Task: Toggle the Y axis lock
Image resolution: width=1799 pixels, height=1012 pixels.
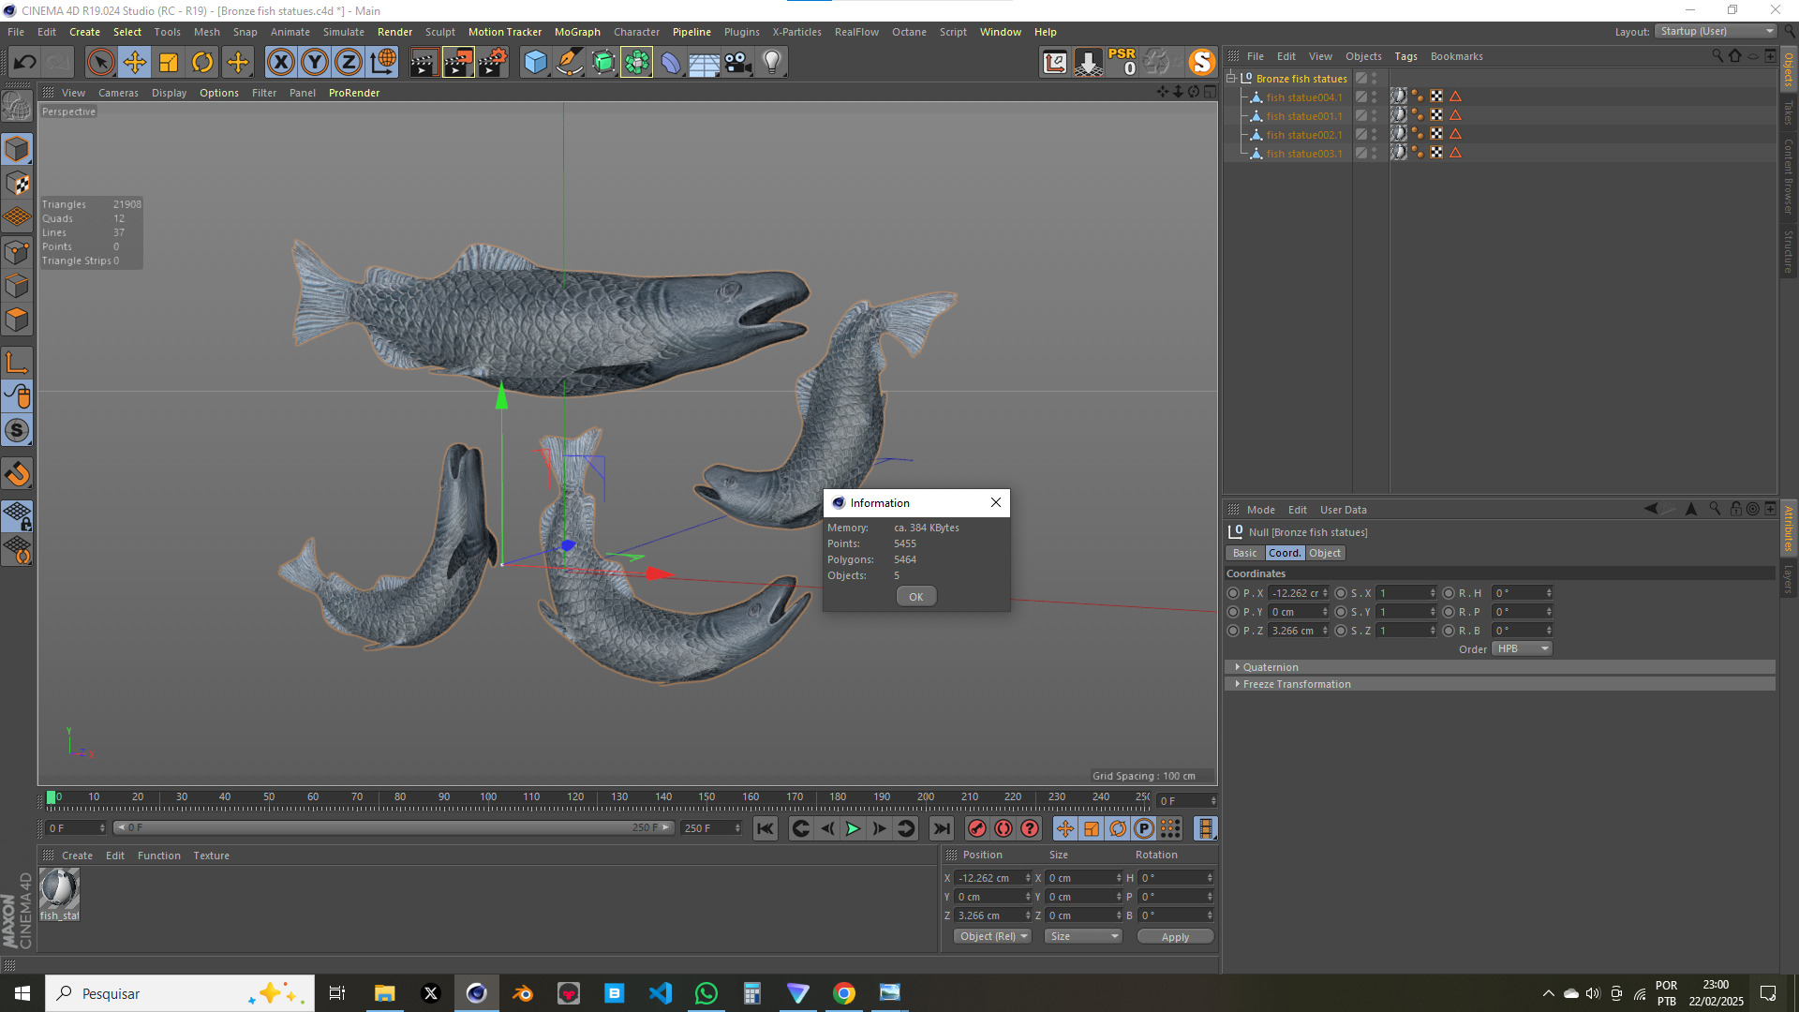Action: [315, 63]
